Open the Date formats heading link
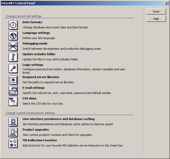The image size is (170, 159). [32, 22]
